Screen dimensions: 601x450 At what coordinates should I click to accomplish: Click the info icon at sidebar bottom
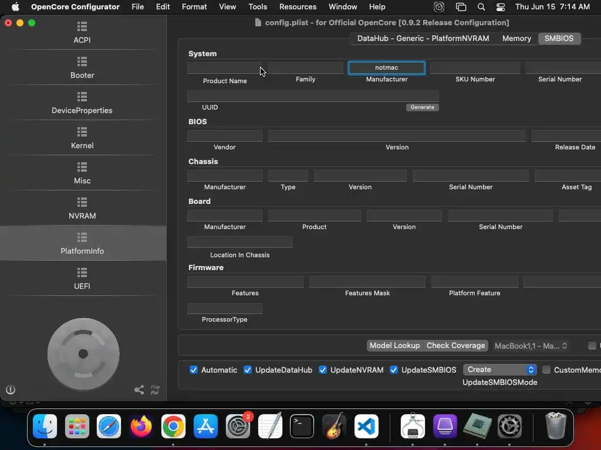pos(11,390)
